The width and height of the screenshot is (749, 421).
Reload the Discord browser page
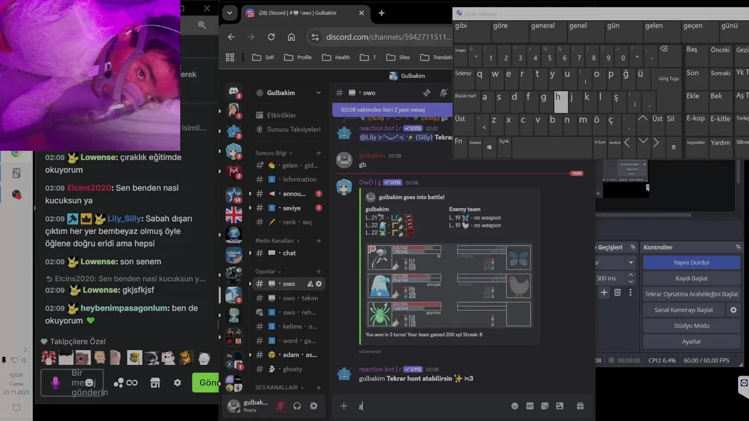pyautogui.click(x=271, y=37)
